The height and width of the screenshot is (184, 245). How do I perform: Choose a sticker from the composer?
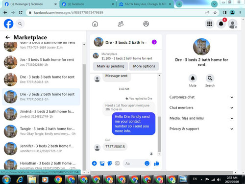click(110, 163)
